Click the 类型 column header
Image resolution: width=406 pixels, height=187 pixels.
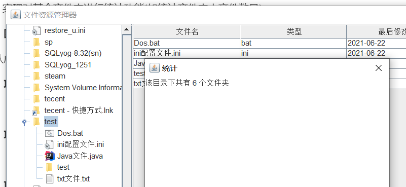[x=293, y=31]
